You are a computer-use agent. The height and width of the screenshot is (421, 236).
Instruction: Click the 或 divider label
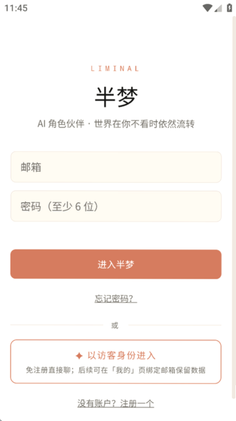[x=115, y=326]
